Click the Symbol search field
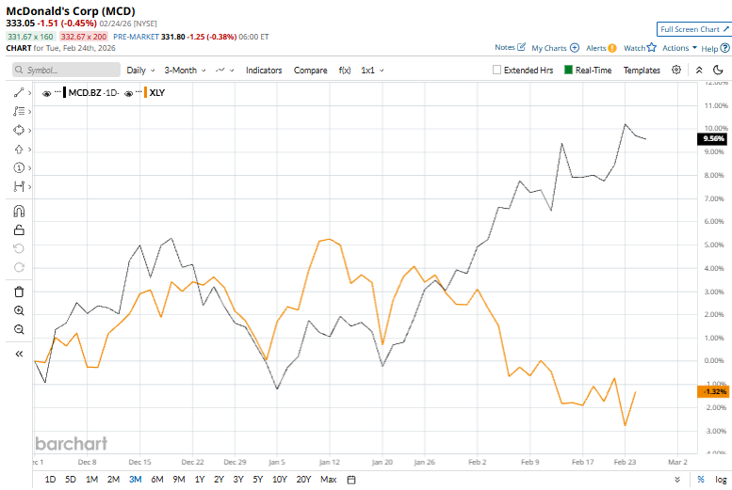This screenshot has width=732, height=490. tap(66, 70)
